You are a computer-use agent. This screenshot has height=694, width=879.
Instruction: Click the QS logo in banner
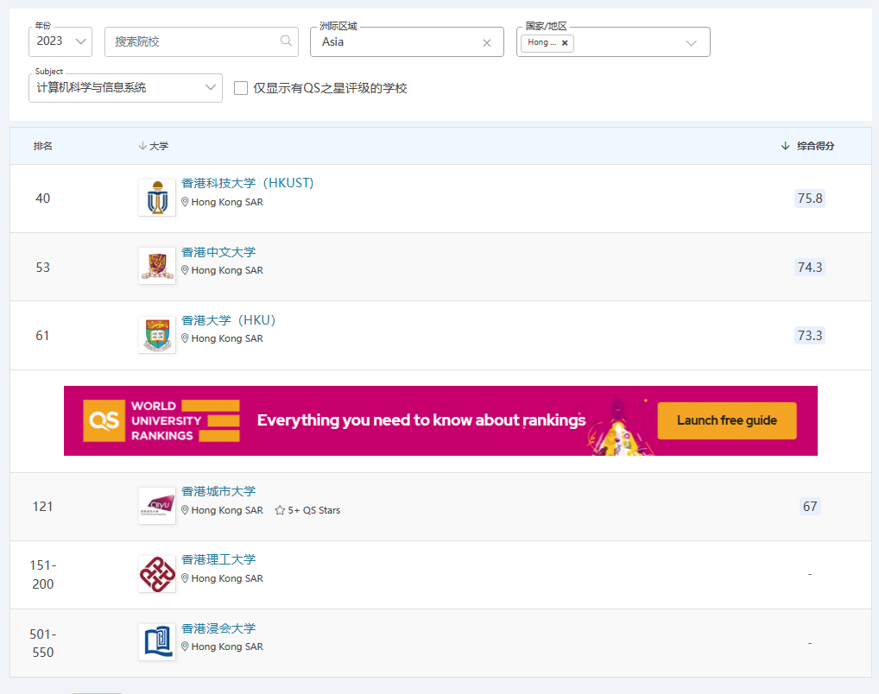click(104, 421)
